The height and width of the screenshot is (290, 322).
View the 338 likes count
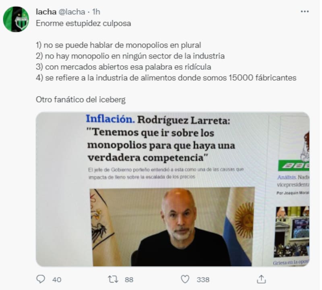point(203,280)
